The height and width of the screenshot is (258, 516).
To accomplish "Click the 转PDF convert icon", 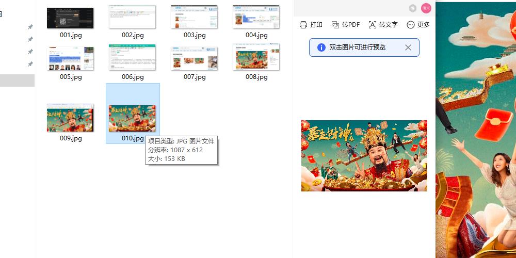I will pyautogui.click(x=335, y=25).
